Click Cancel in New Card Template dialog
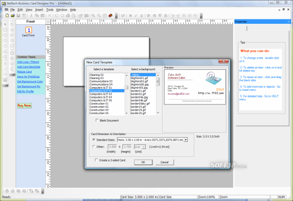Screen dimensions: 293x201 tap(164, 162)
